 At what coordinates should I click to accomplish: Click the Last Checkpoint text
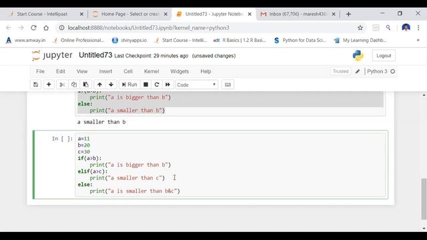click(x=151, y=56)
